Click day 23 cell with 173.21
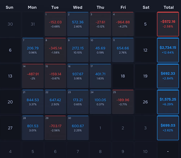The width and height of the screenshot is (181, 158). pyautogui.click(x=78, y=102)
